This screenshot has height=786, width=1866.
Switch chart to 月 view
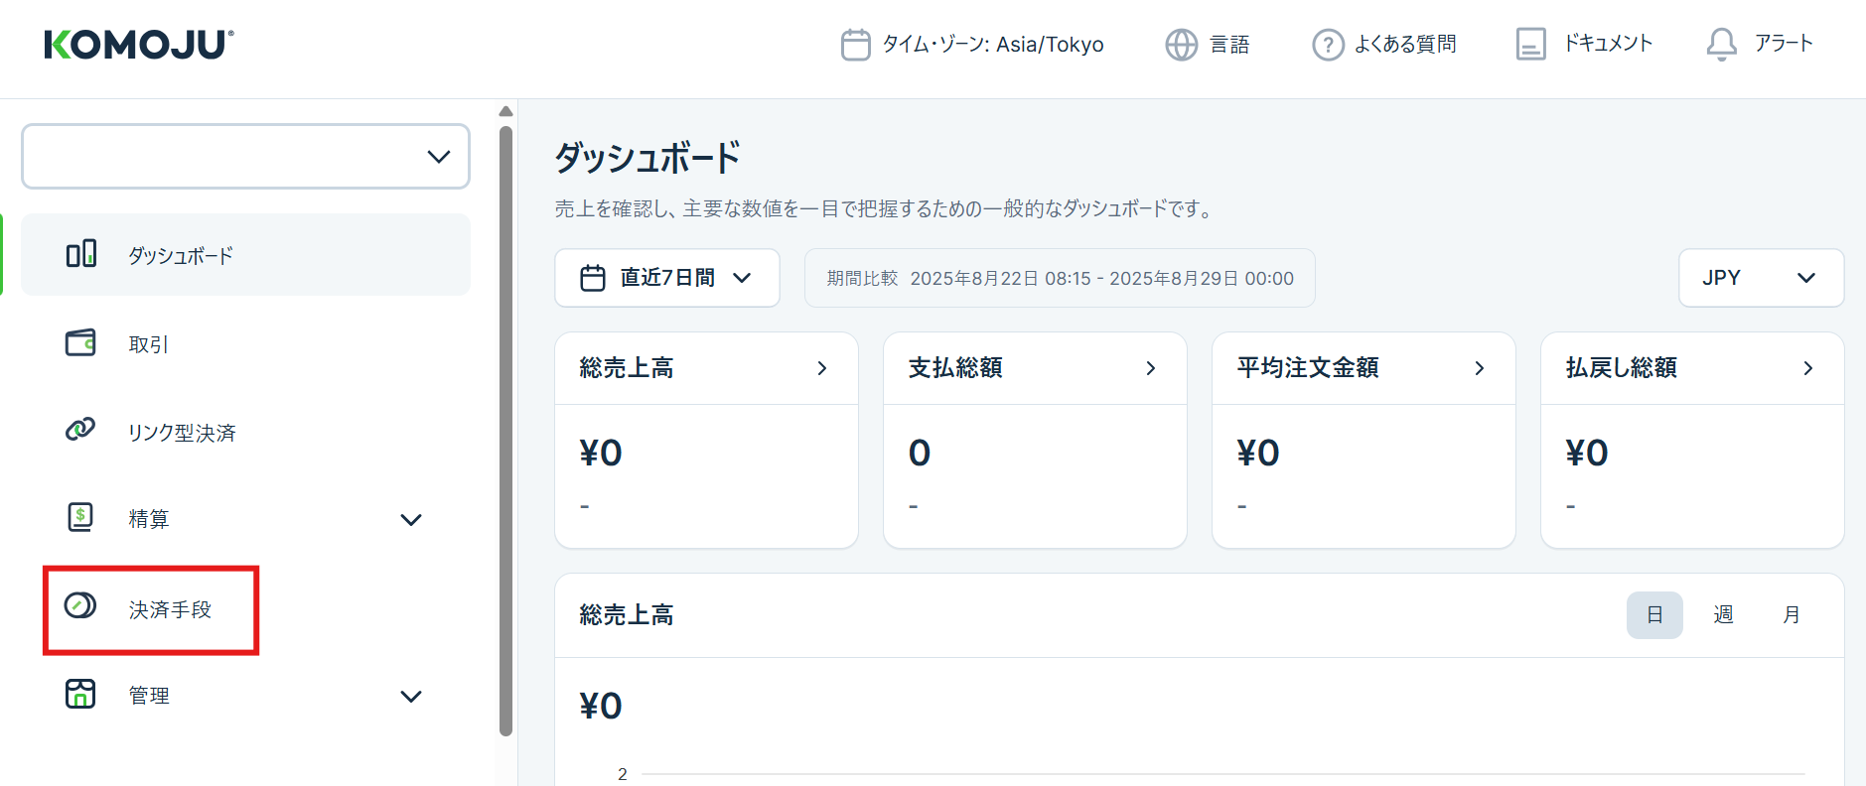[x=1791, y=615]
